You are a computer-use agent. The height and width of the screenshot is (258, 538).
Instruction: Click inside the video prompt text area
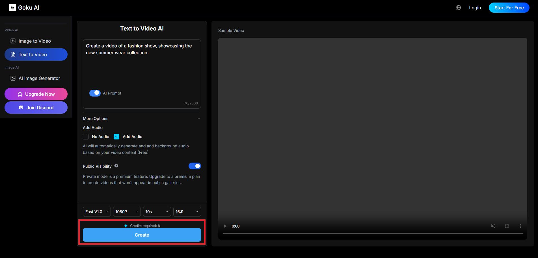pos(142,65)
